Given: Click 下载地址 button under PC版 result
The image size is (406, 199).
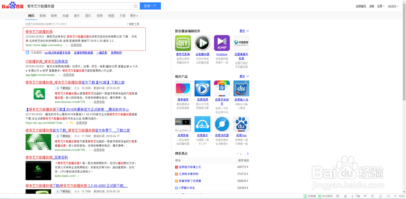Looking at the screenshot, I should 63,88.
